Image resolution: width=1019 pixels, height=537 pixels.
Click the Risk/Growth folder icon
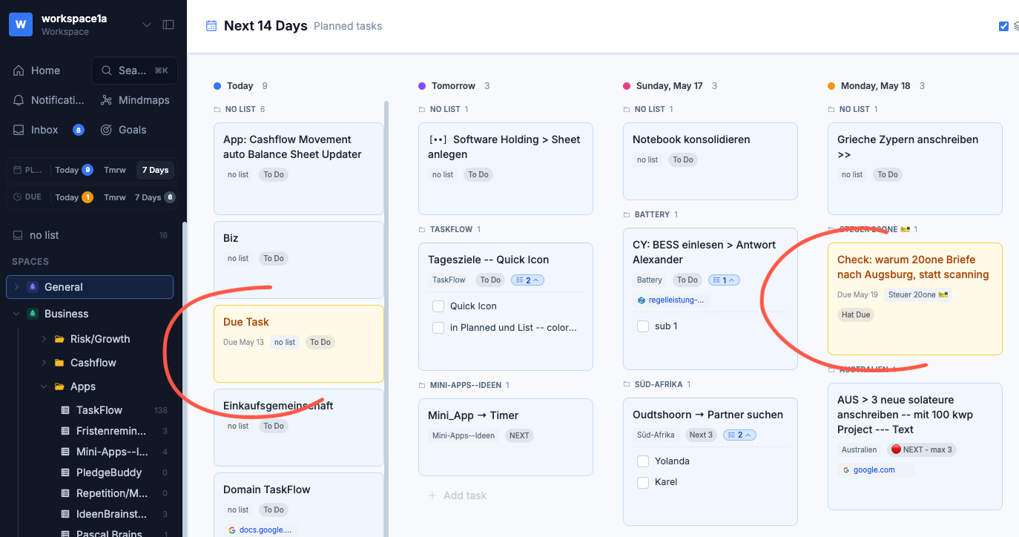[59, 339]
